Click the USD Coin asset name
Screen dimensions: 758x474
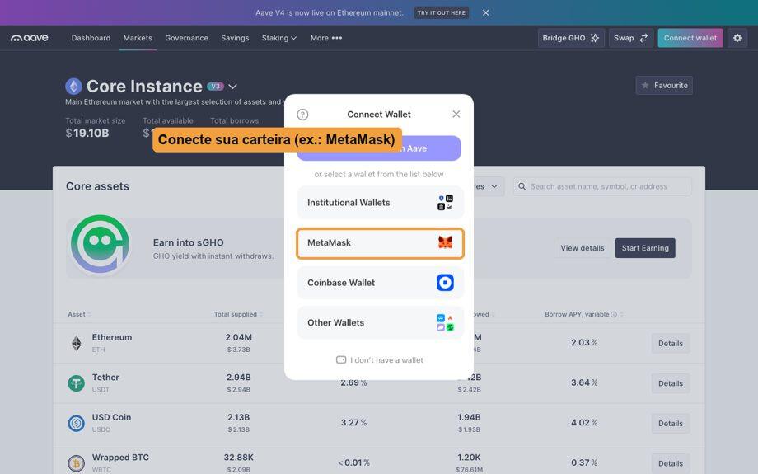coord(111,417)
